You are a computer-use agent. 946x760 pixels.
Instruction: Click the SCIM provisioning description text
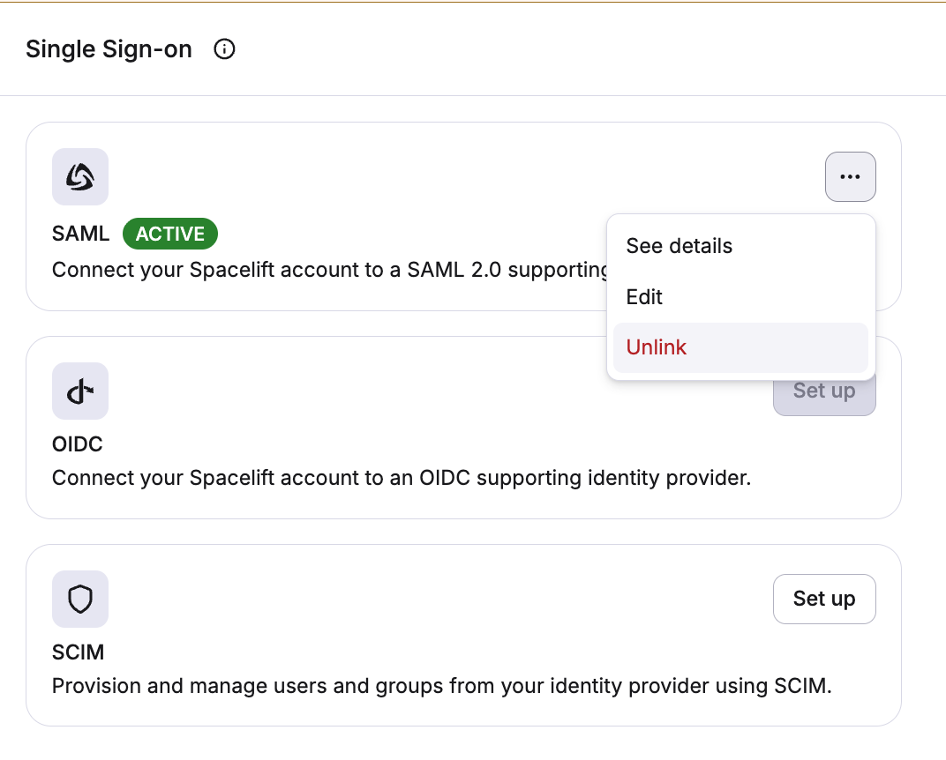tap(441, 686)
